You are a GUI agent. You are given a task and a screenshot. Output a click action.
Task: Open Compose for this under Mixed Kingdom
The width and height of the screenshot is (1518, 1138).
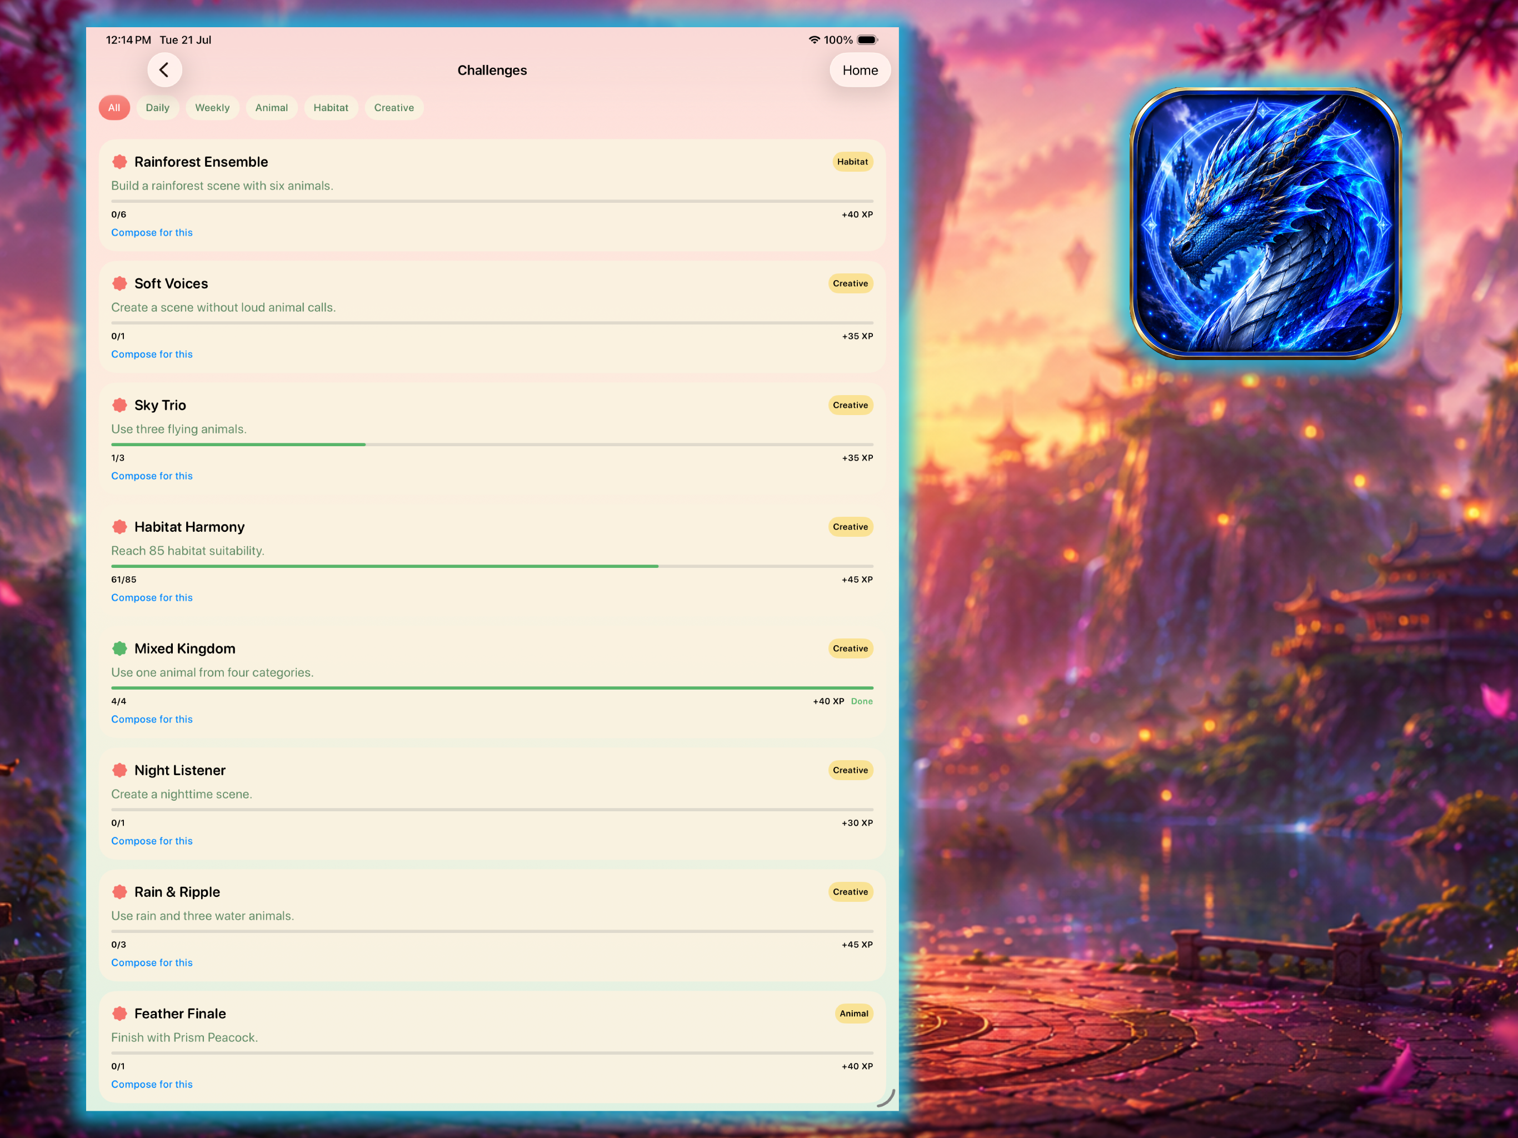coord(152,720)
